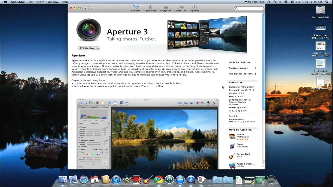Select the Screen shot 2011 …50 AM file
Image resolution: width=333 pixels, height=187 pixels.
point(321,67)
